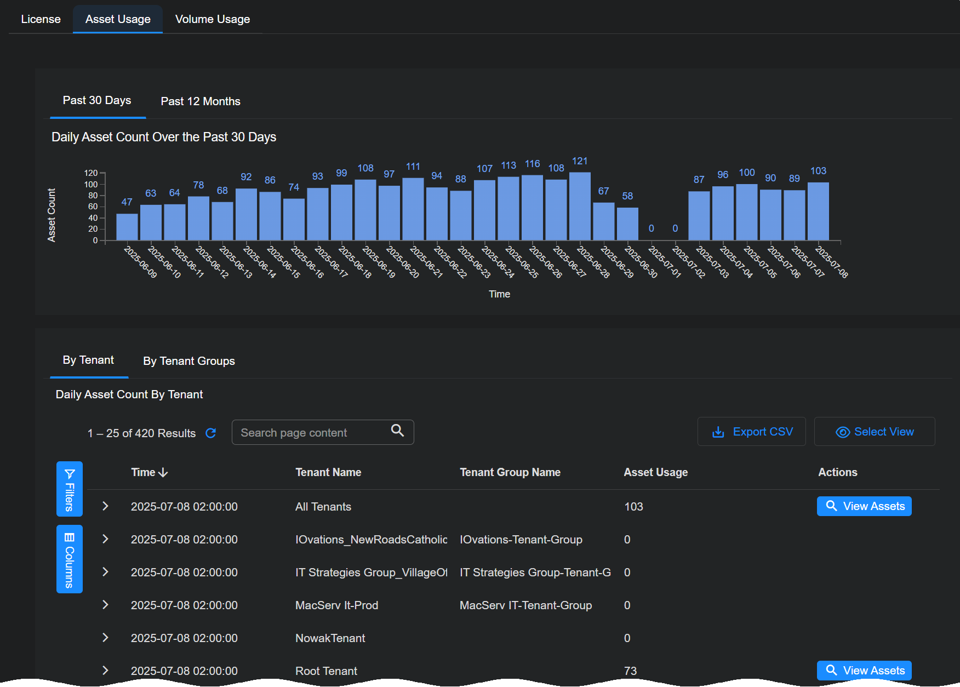
Task: Click the search magnifier icon
Action: (x=397, y=431)
